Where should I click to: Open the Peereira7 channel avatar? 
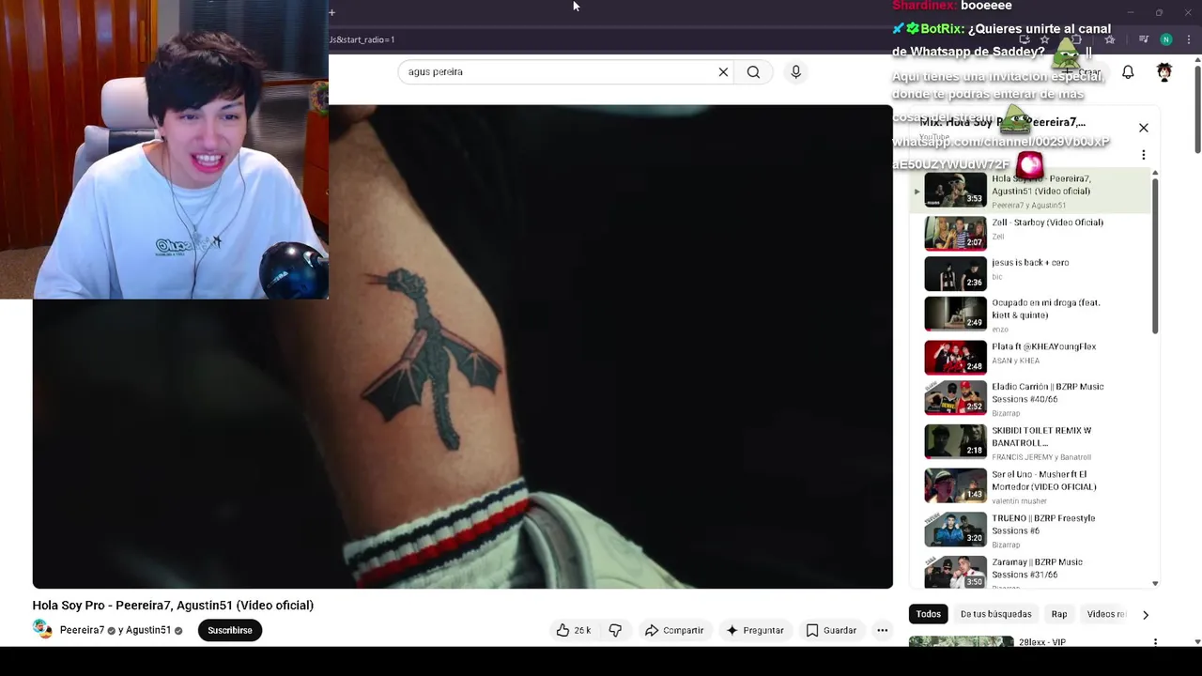[x=42, y=629]
